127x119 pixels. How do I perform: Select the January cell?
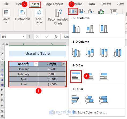point(24,69)
